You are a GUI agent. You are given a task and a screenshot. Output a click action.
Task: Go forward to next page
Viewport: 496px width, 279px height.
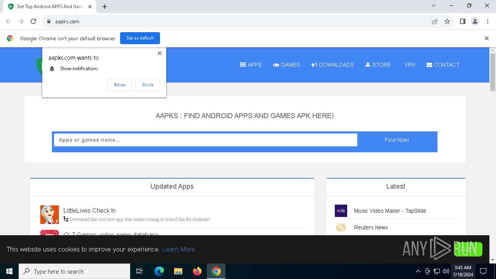pos(21,21)
